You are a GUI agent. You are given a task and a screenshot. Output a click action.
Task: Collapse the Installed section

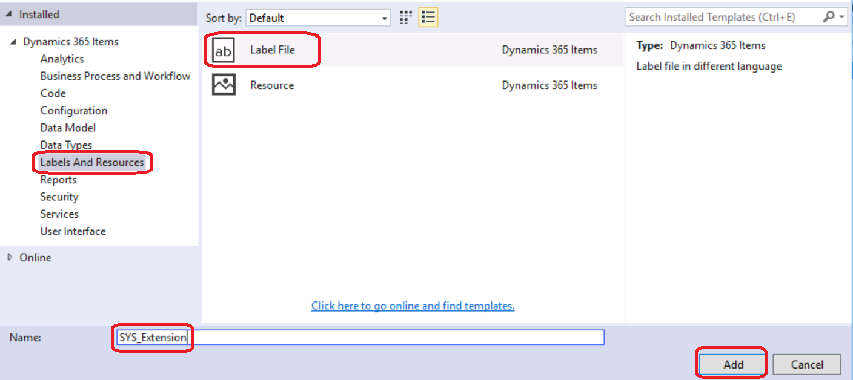[x=10, y=15]
